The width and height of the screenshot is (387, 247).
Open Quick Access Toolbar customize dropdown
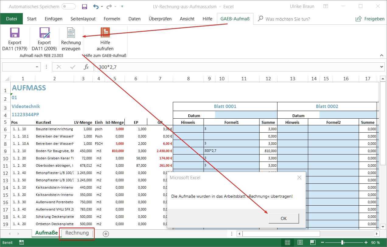122,6
